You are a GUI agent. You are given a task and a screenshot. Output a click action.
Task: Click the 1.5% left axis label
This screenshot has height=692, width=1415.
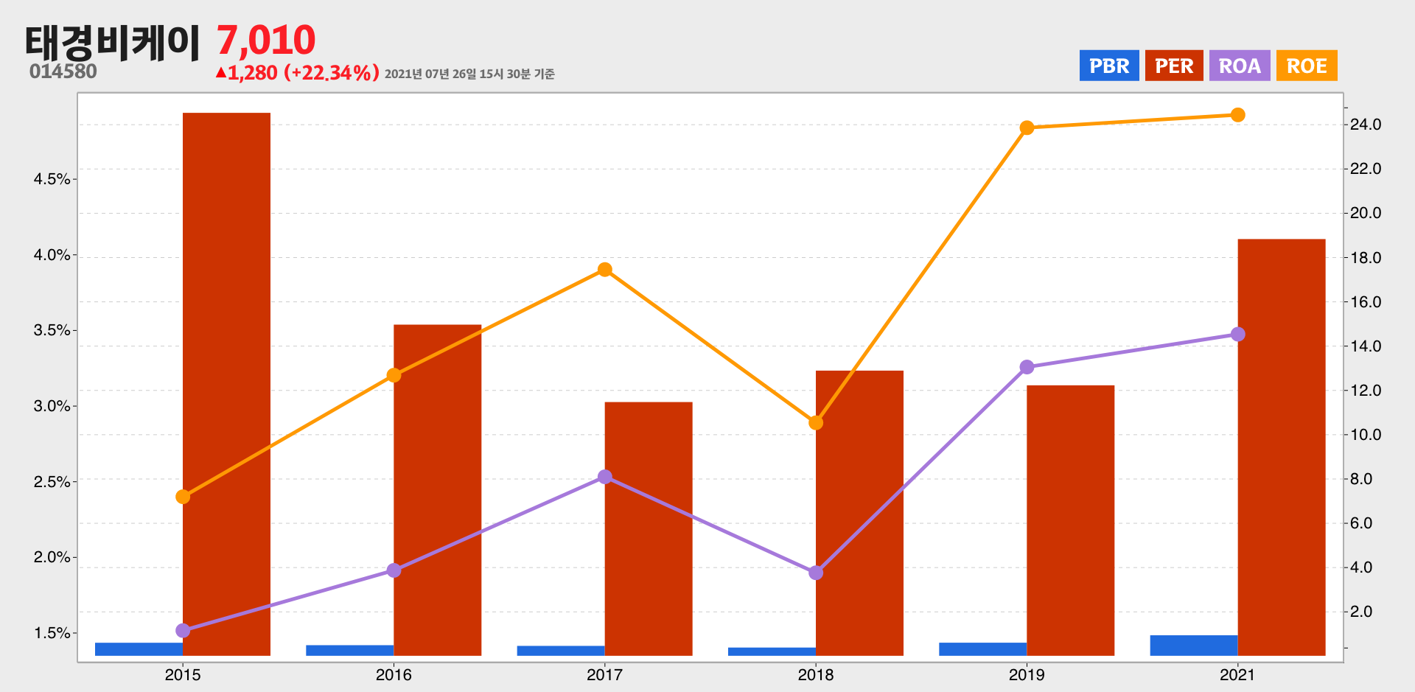coord(52,633)
